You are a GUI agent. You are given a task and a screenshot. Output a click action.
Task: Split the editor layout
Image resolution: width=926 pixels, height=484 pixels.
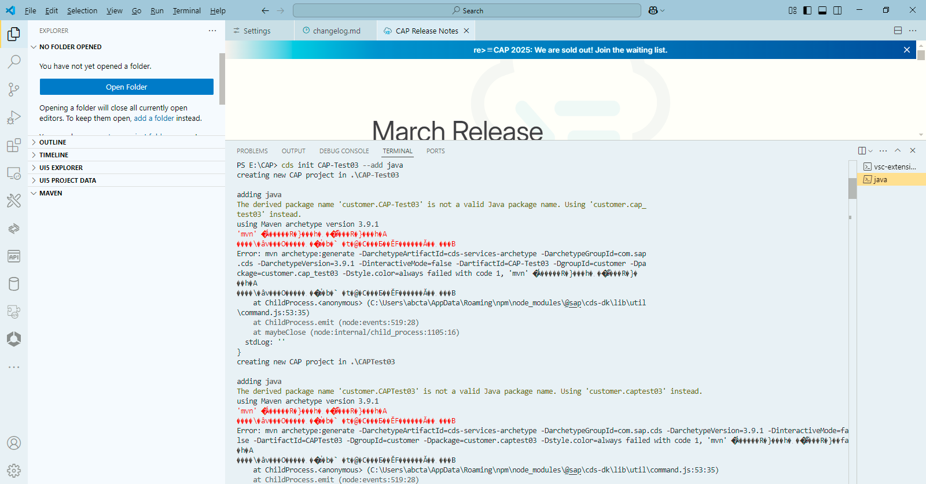898,31
